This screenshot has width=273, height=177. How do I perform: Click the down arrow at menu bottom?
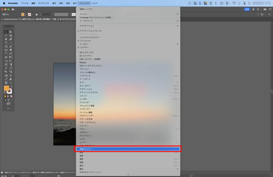click(128, 174)
